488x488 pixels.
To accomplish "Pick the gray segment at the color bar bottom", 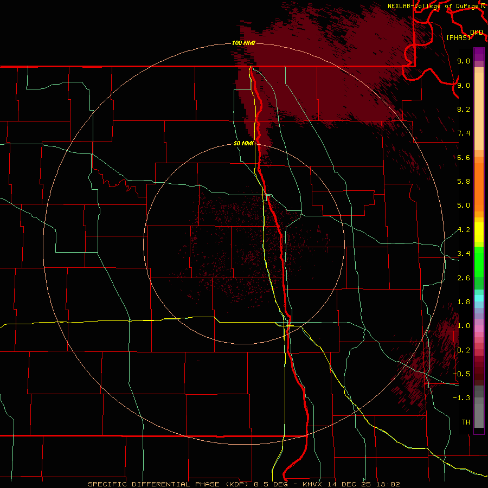I will pos(479,415).
